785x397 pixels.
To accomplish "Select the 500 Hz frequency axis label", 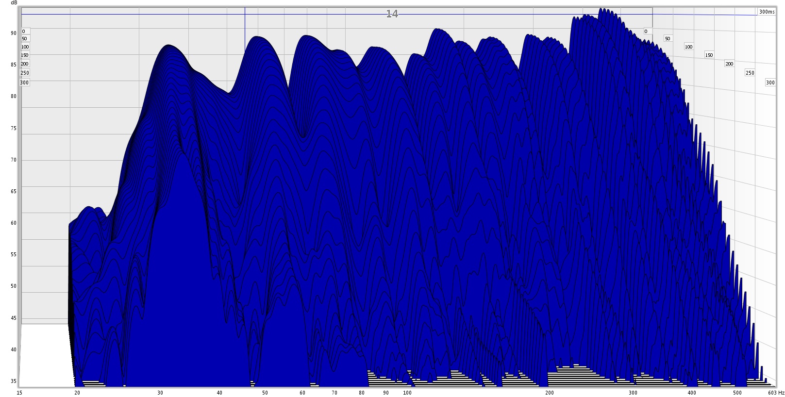I will pyautogui.click(x=737, y=393).
